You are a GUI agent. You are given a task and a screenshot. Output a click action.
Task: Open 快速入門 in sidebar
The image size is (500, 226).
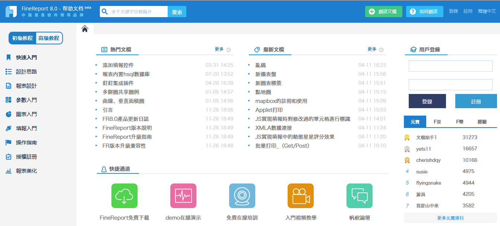26,57
